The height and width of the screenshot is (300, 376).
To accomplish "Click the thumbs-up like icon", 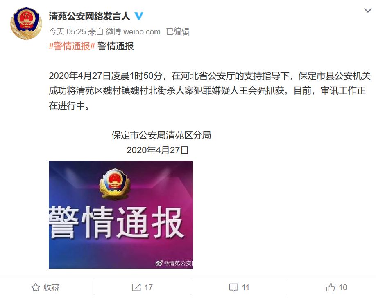I will click(331, 287).
